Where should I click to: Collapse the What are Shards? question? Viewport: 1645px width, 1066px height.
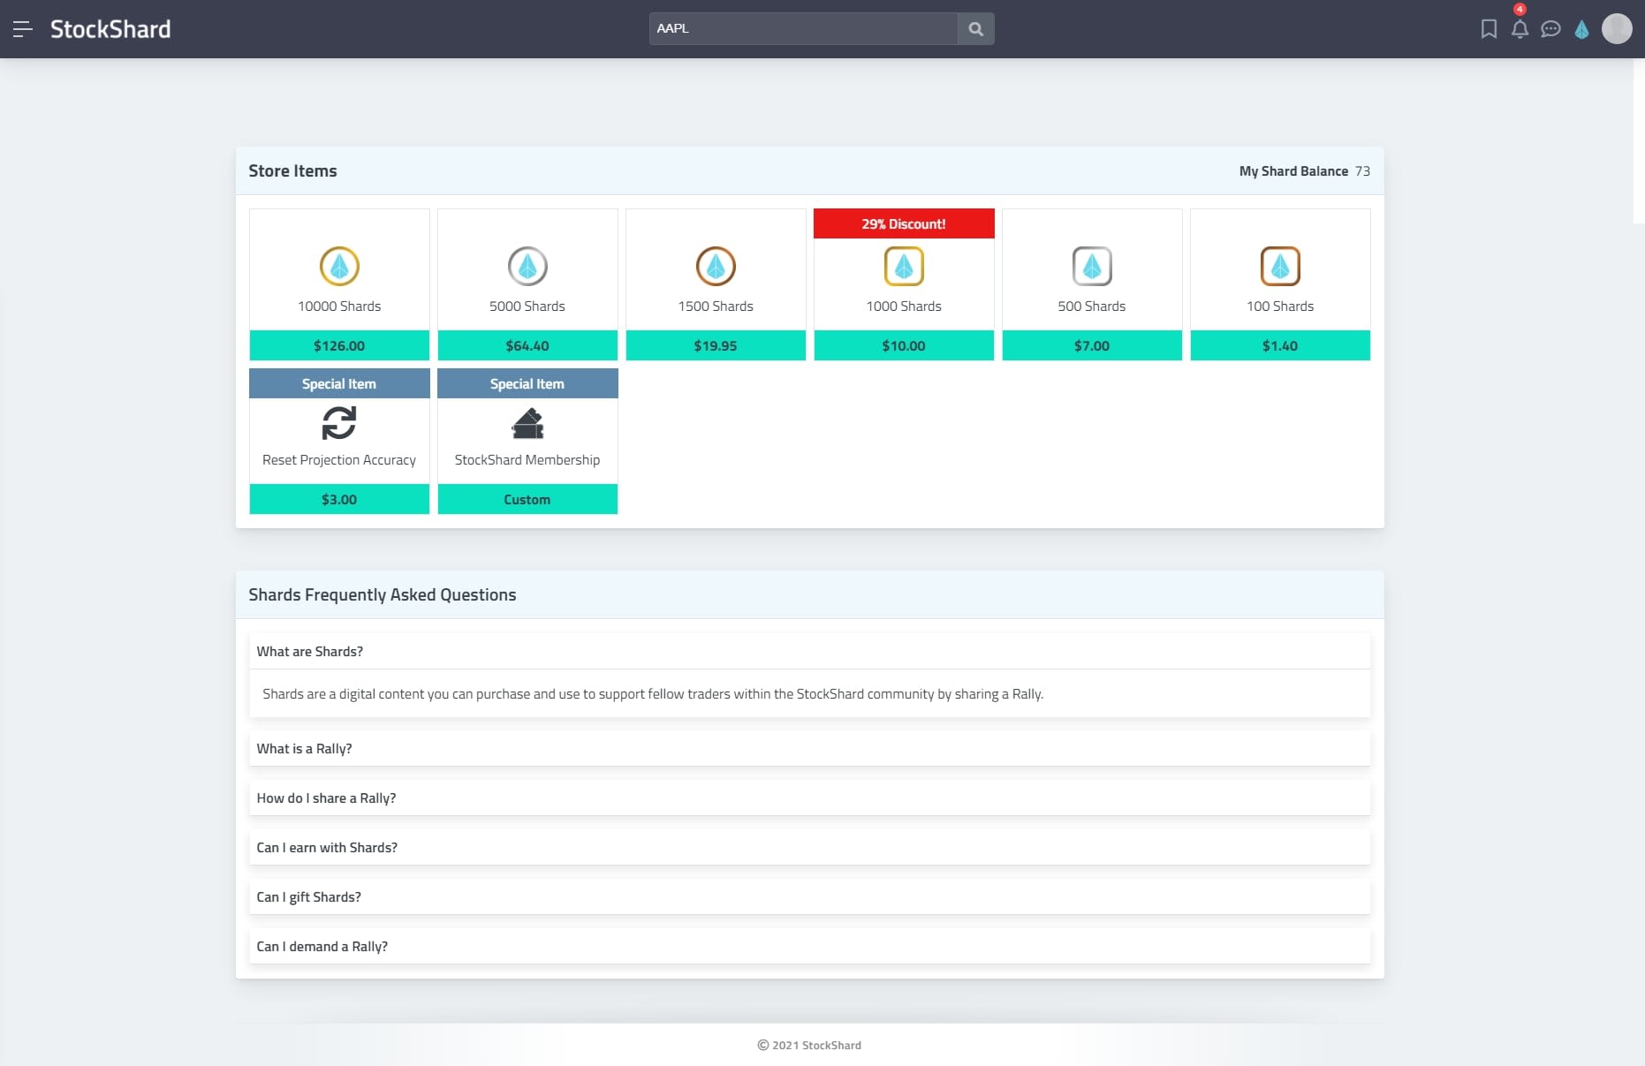[809, 651]
